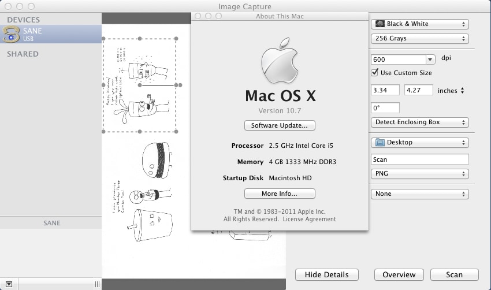Click the bottom-left selection box handle
The height and width of the screenshot is (290, 491).
coord(103,132)
